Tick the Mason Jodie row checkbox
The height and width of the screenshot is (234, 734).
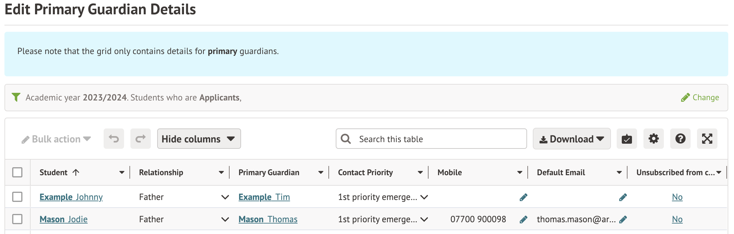pyautogui.click(x=17, y=219)
